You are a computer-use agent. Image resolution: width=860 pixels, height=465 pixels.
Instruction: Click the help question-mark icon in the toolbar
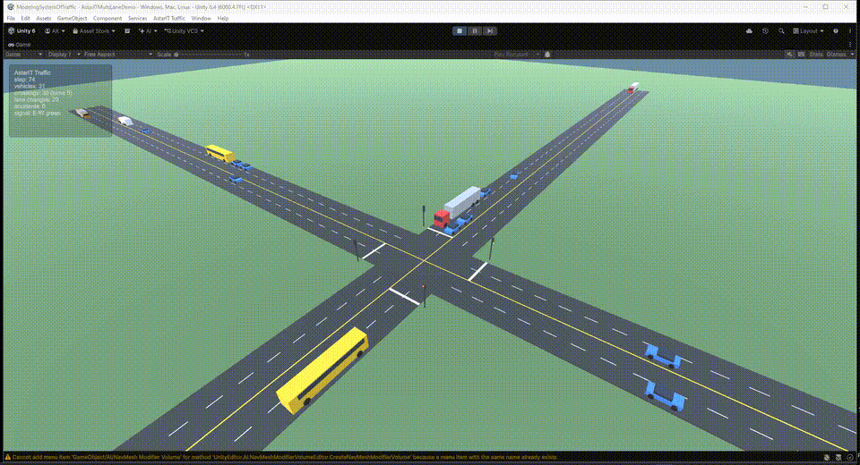(x=836, y=31)
